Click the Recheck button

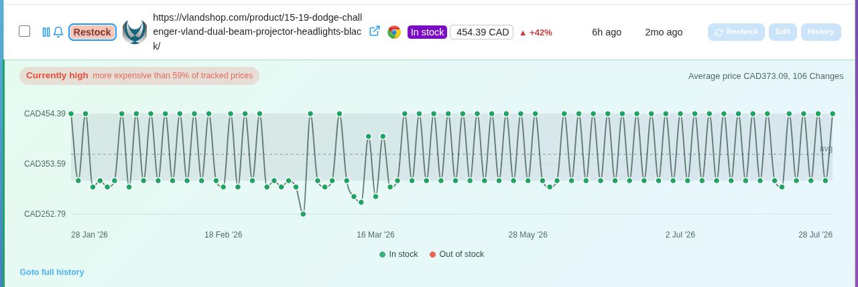pos(736,32)
